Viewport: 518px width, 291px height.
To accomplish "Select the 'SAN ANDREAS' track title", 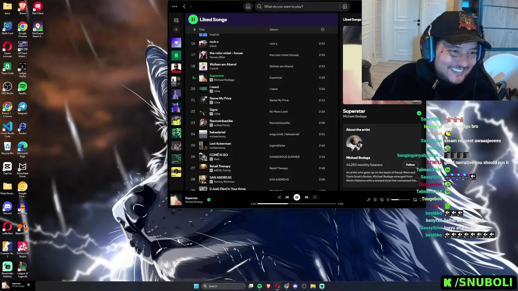I will (221, 177).
